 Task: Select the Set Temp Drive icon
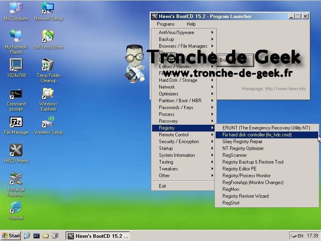(48, 39)
